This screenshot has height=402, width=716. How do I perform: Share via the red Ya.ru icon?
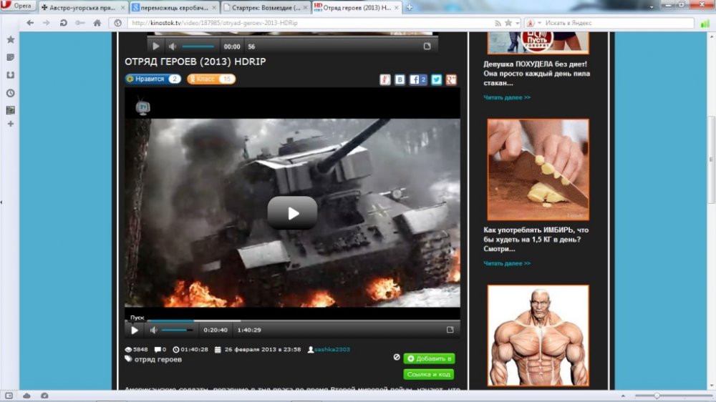tap(385, 80)
